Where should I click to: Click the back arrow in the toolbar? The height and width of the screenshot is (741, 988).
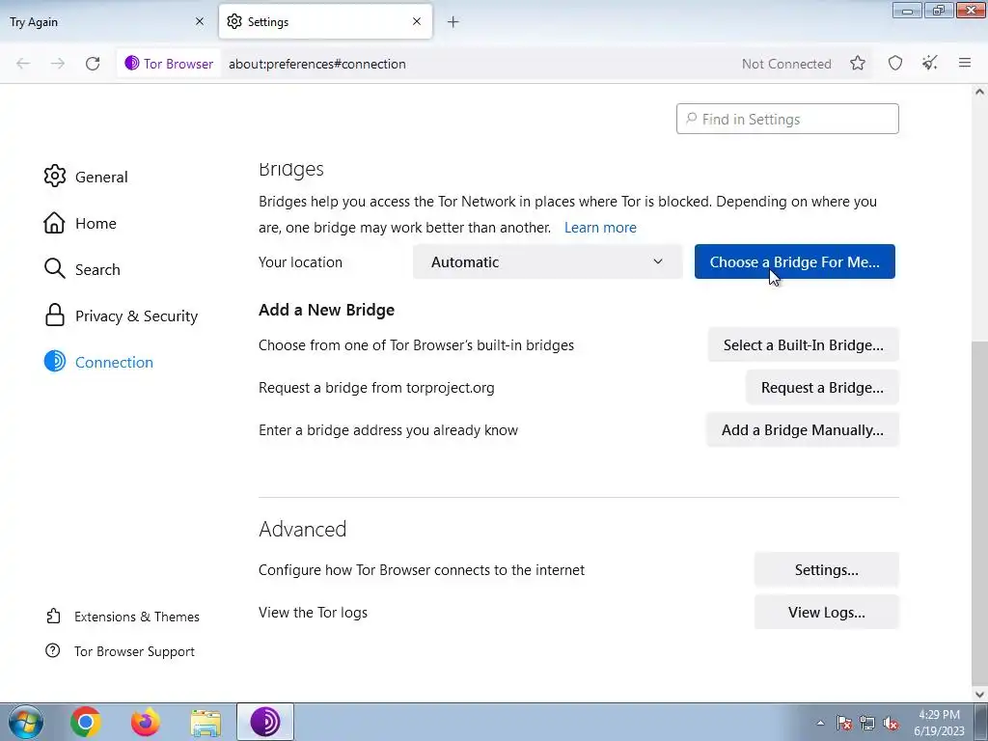[23, 64]
